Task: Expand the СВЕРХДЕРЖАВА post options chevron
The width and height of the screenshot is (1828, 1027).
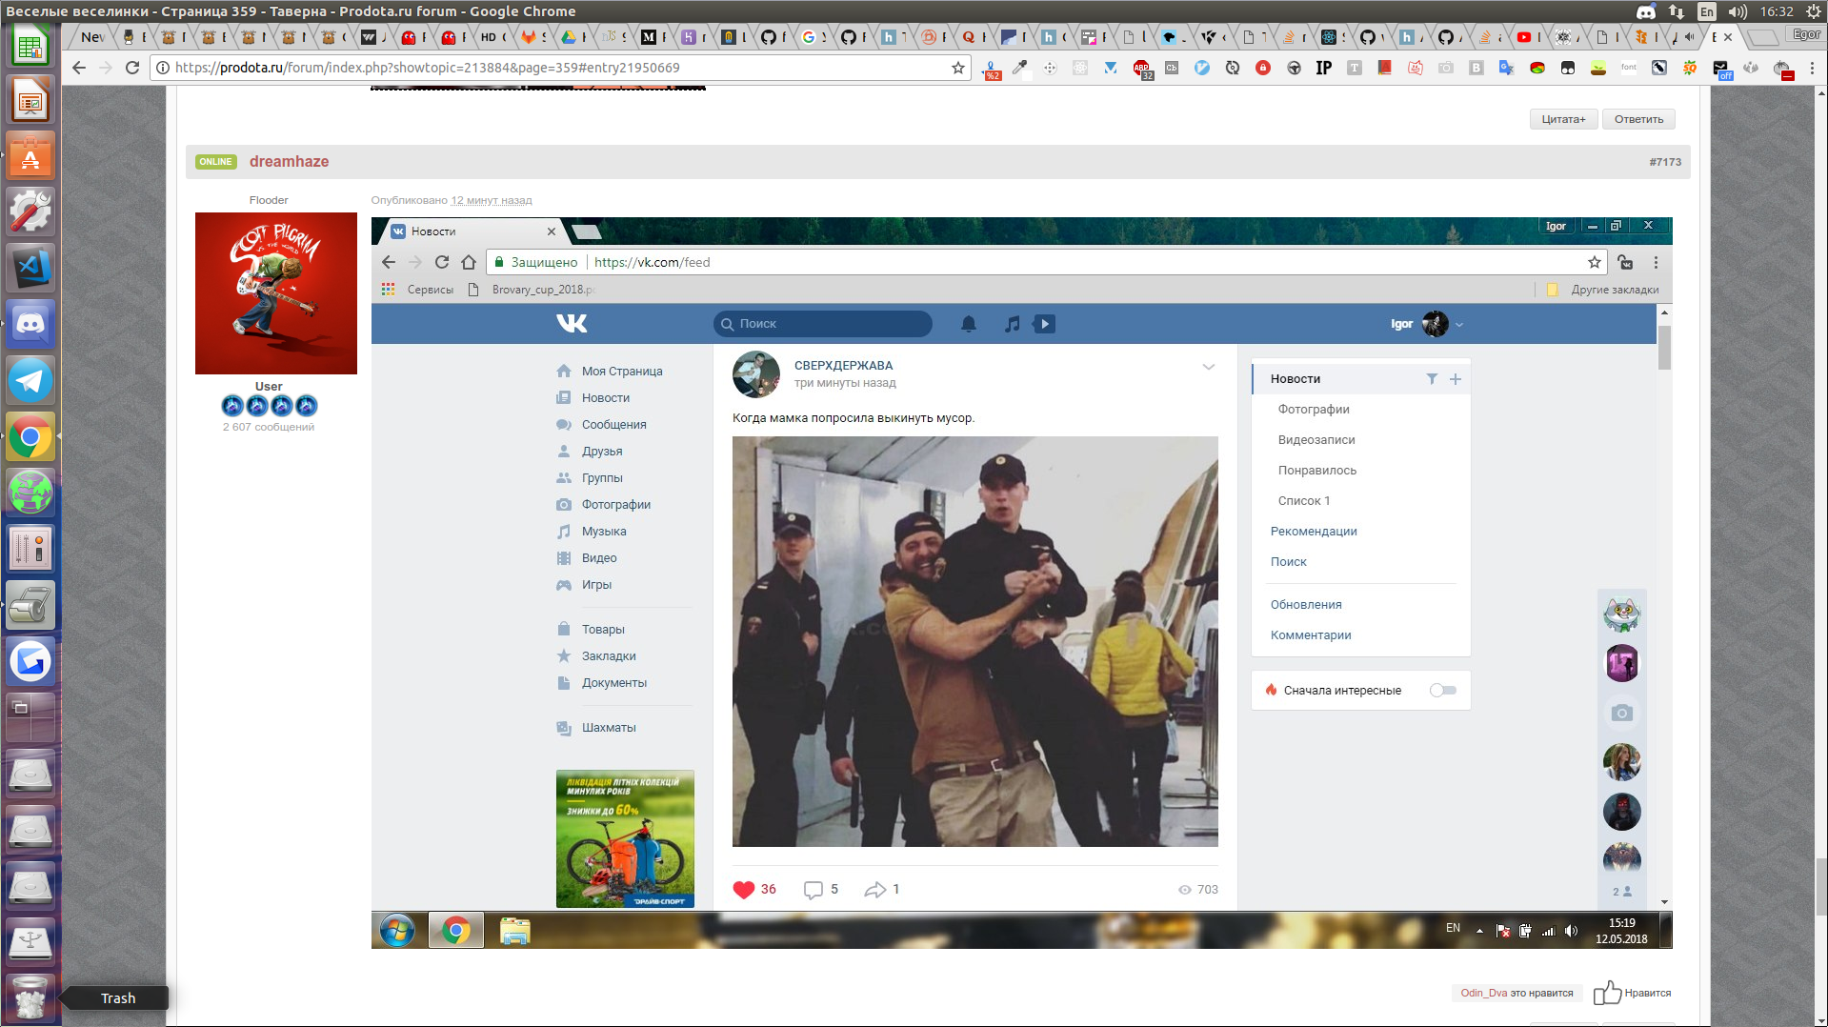Action: [1208, 367]
